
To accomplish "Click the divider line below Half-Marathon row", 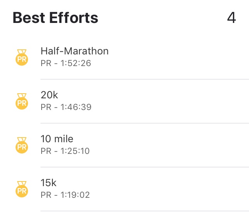I will (144, 79).
